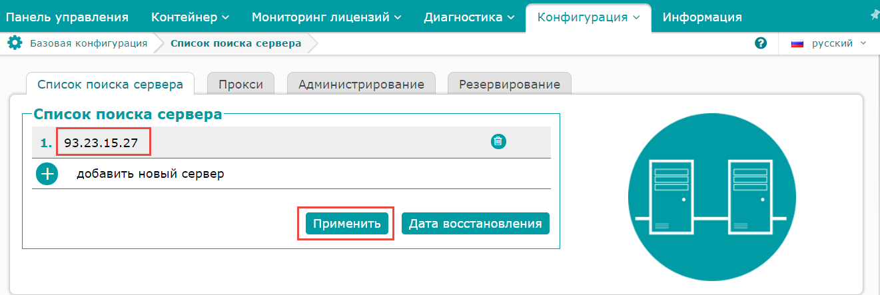Open the Конфигурация menu

coord(589,17)
